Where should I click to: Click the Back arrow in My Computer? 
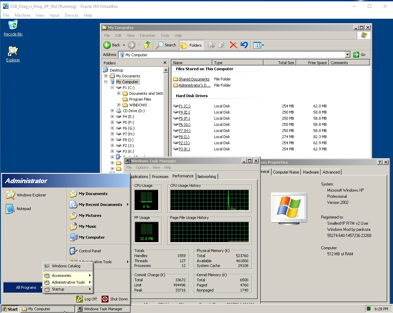click(111, 45)
